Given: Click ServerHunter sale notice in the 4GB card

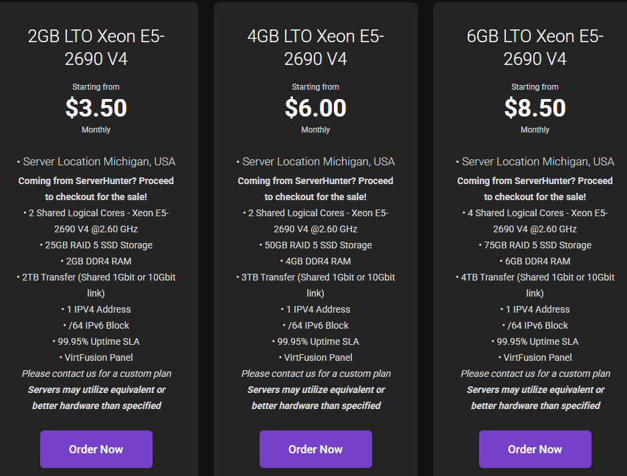Looking at the screenshot, I should click(315, 189).
